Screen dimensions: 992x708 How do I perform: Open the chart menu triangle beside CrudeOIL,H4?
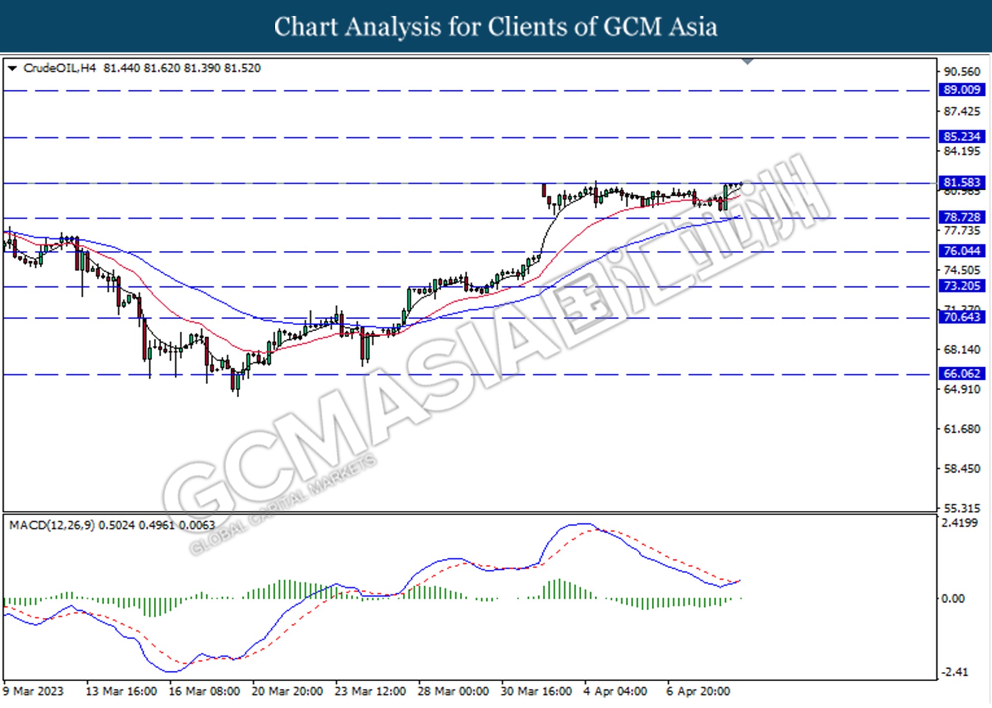point(12,68)
